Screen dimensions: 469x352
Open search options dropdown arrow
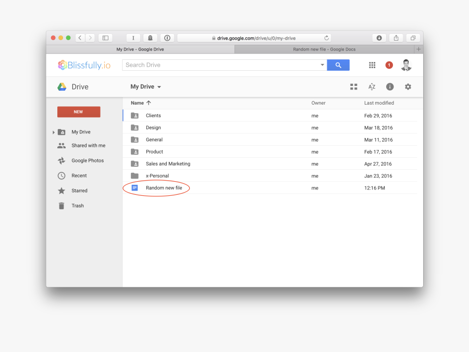coord(323,65)
